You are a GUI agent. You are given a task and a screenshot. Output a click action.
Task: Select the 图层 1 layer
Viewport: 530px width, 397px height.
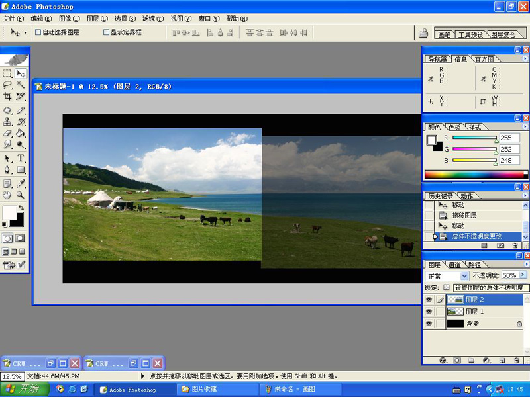(485, 311)
